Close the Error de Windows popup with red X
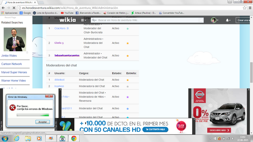The image size is (253, 142). point(49,96)
